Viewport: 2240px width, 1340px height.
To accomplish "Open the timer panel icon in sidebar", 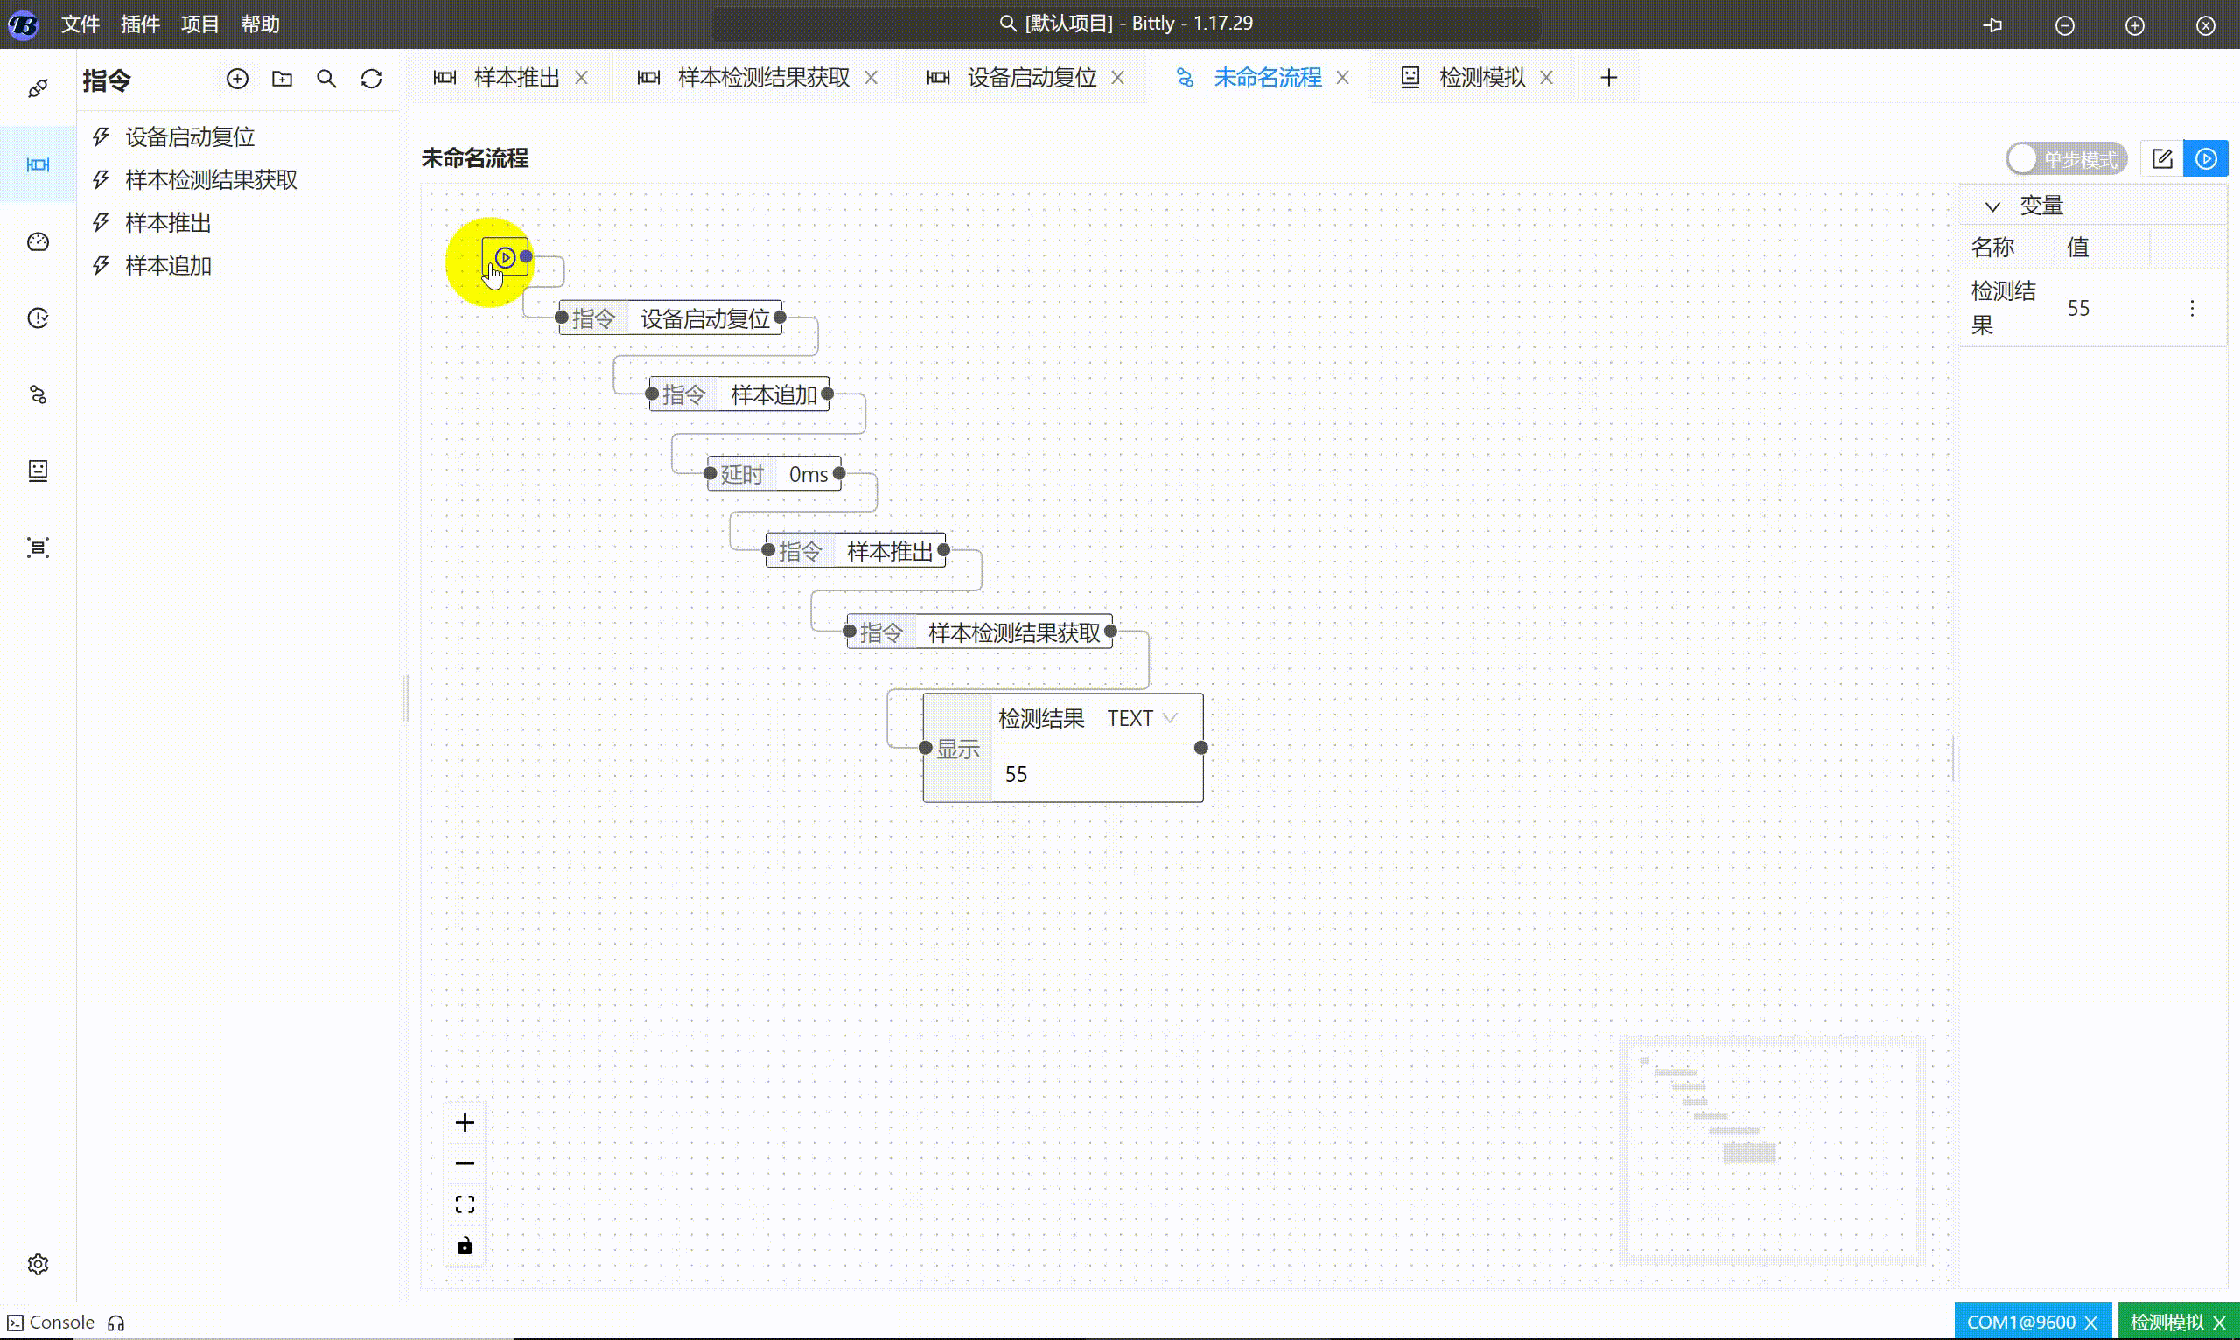I will point(37,318).
